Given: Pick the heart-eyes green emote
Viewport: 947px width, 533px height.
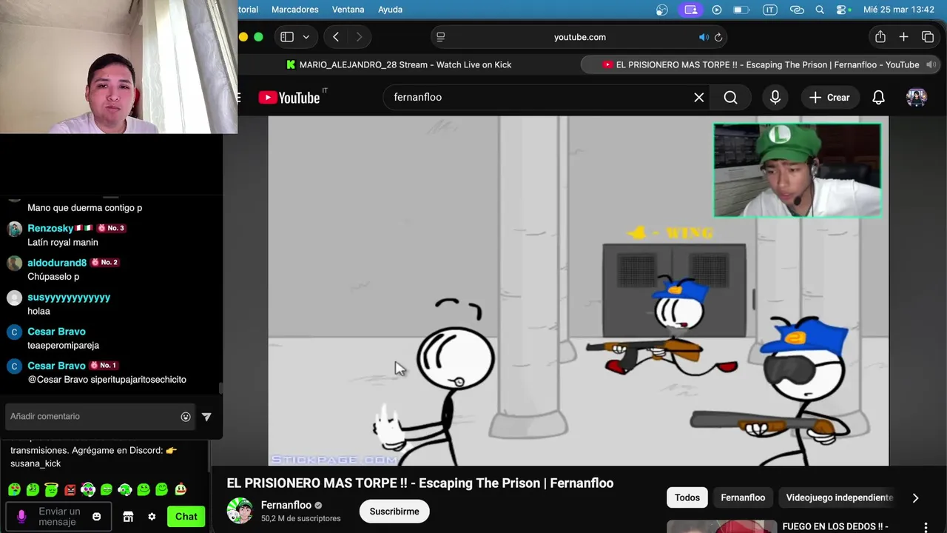Looking at the screenshot, I should 14,489.
